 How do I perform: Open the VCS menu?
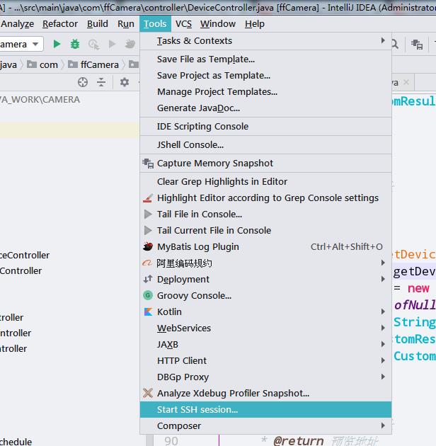point(183,23)
